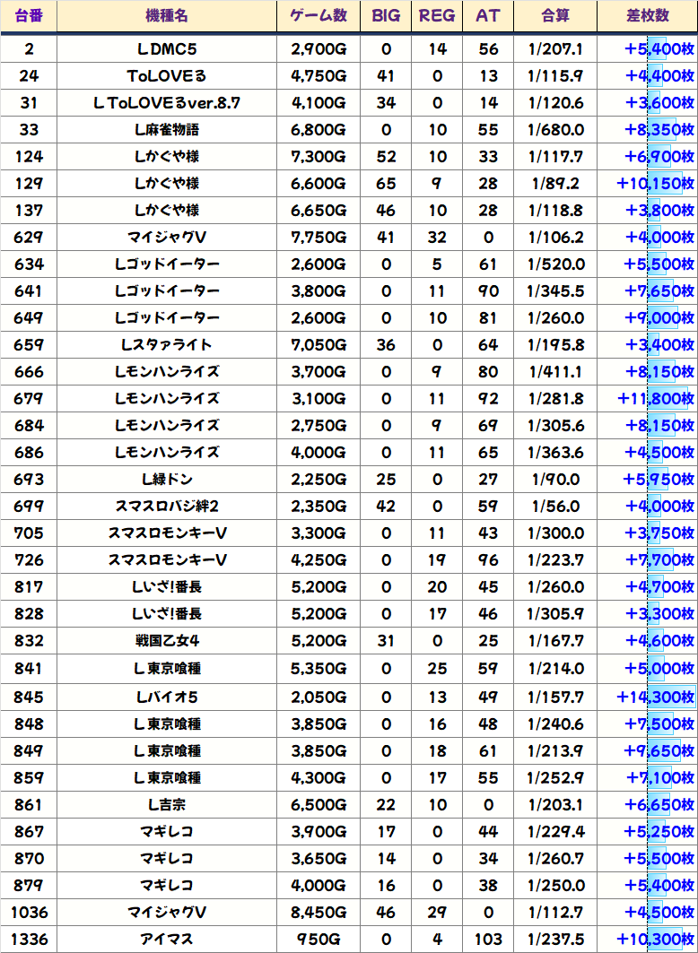Screen dimensions: 698x953
Task: Select Lスタァライト cell
Action: tap(167, 344)
